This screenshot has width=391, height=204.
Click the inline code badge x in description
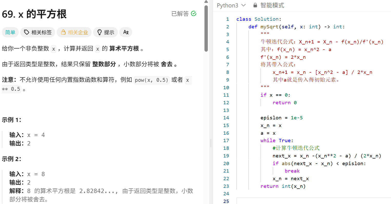(53, 49)
